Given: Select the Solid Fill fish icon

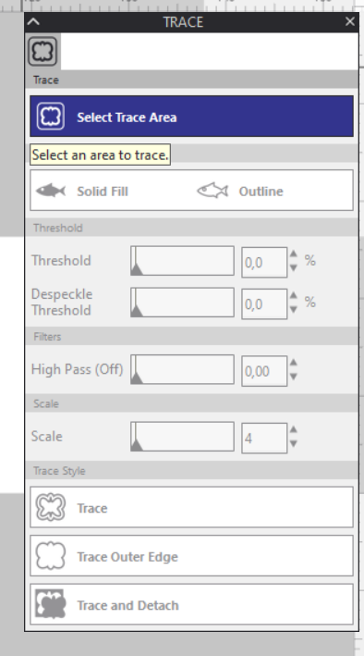Looking at the screenshot, I should click(x=51, y=191).
